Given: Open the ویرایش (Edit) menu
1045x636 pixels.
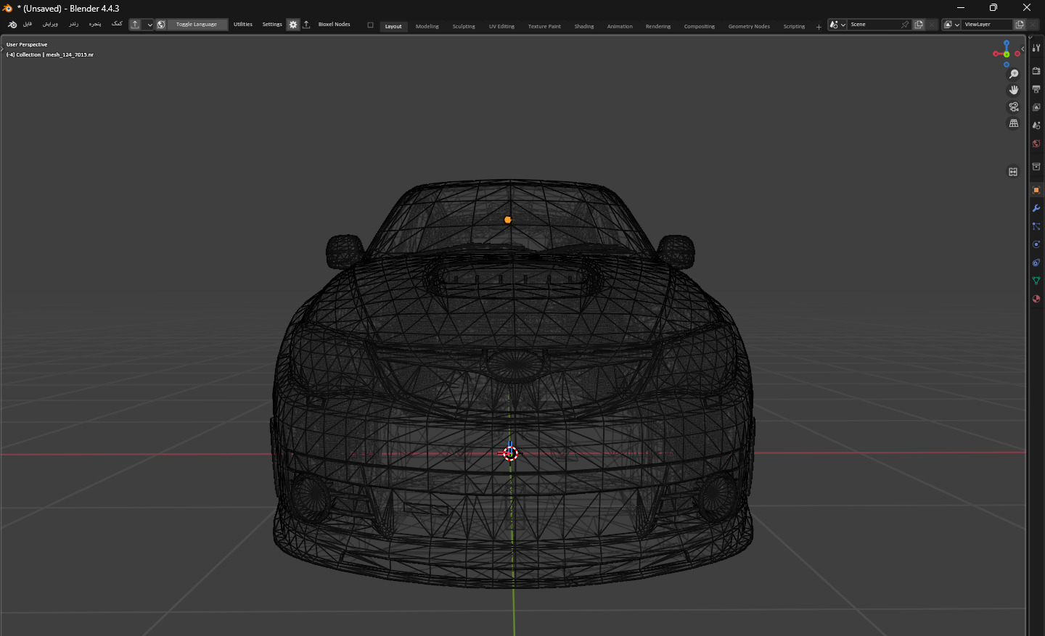Looking at the screenshot, I should tap(50, 25).
